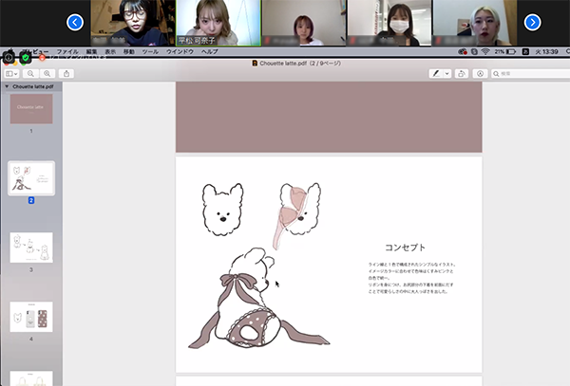Show next Zoom participants with right arrow

coord(532,22)
